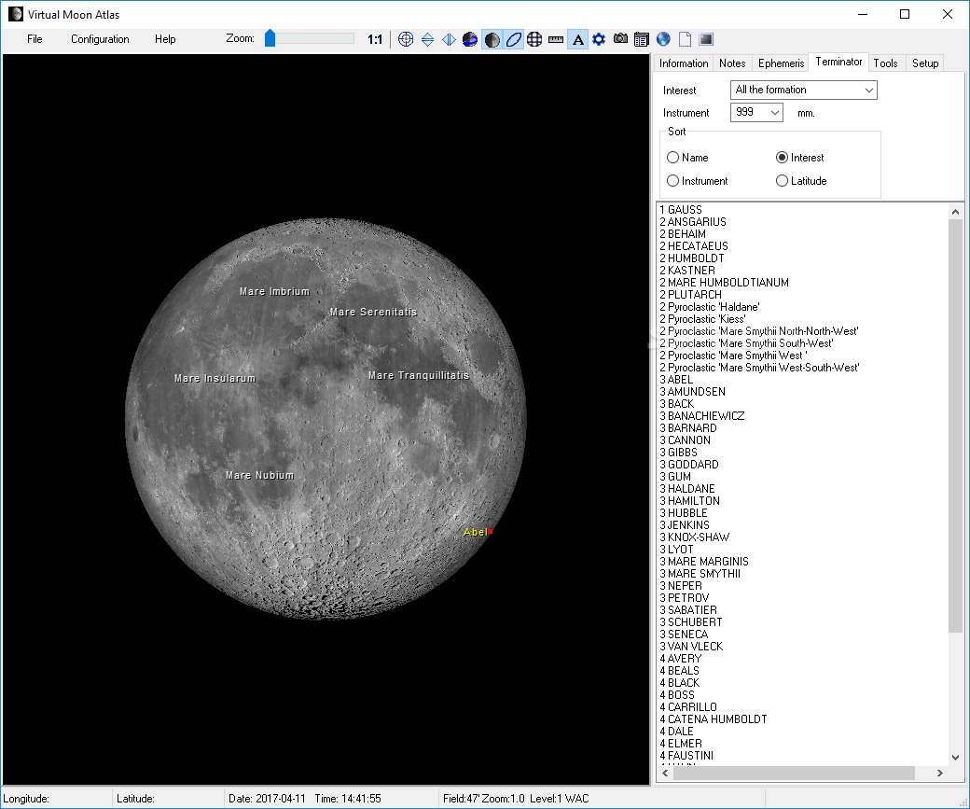Flip the moon view vertically (north-south icon)
Screen dimensions: 970x809
(x=427, y=39)
